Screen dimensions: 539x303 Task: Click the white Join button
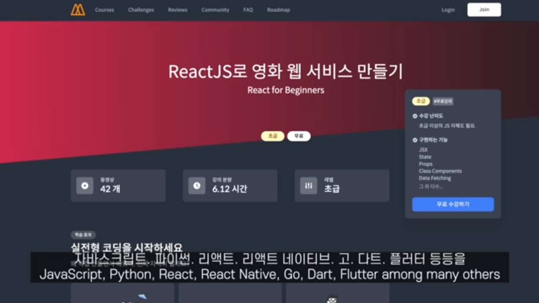[x=484, y=10]
